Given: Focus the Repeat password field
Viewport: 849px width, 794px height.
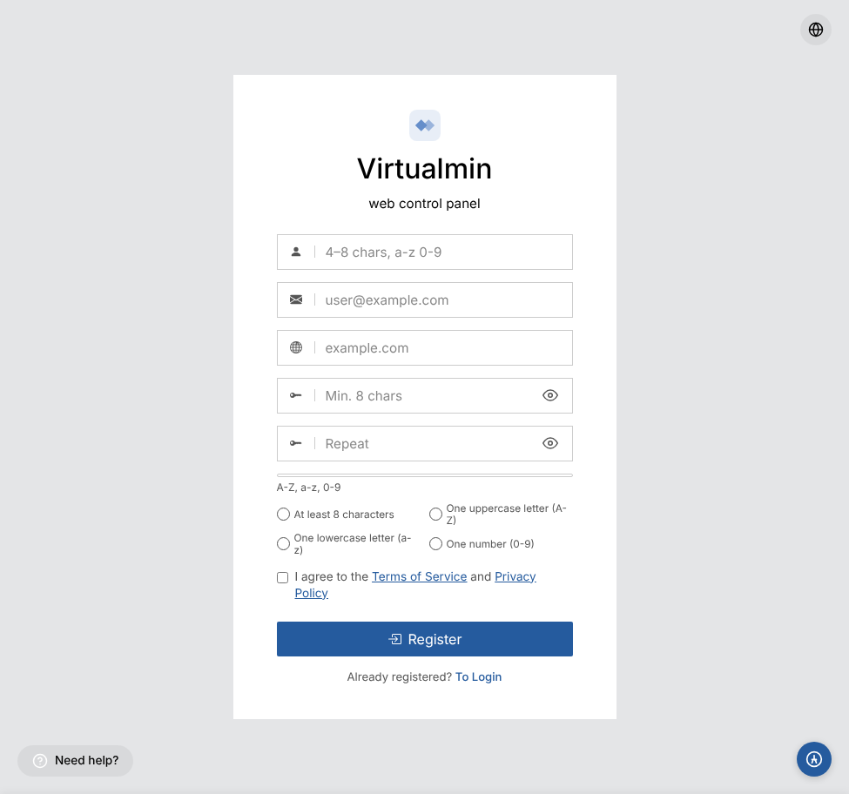Looking at the screenshot, I should tap(425, 444).
